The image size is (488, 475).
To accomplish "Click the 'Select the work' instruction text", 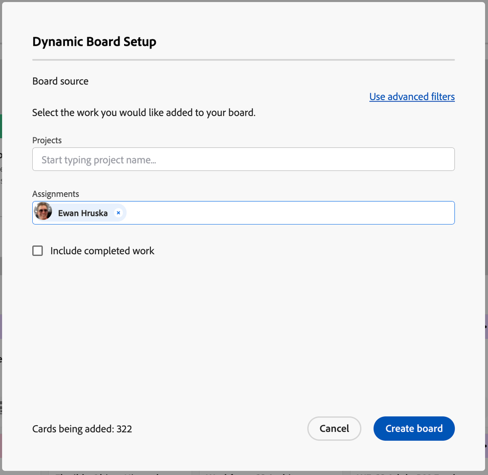I will [x=144, y=113].
